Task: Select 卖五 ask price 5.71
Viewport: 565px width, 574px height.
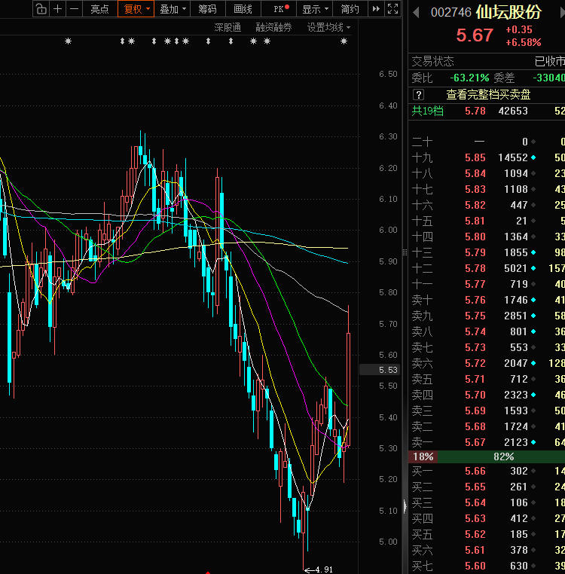Action: tap(475, 379)
